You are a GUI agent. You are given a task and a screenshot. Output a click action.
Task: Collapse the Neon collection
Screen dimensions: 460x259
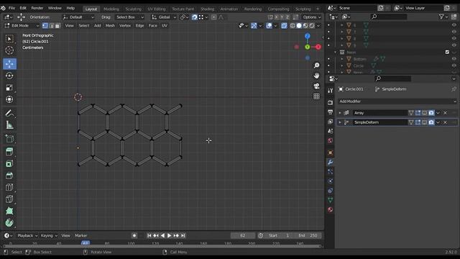336,52
